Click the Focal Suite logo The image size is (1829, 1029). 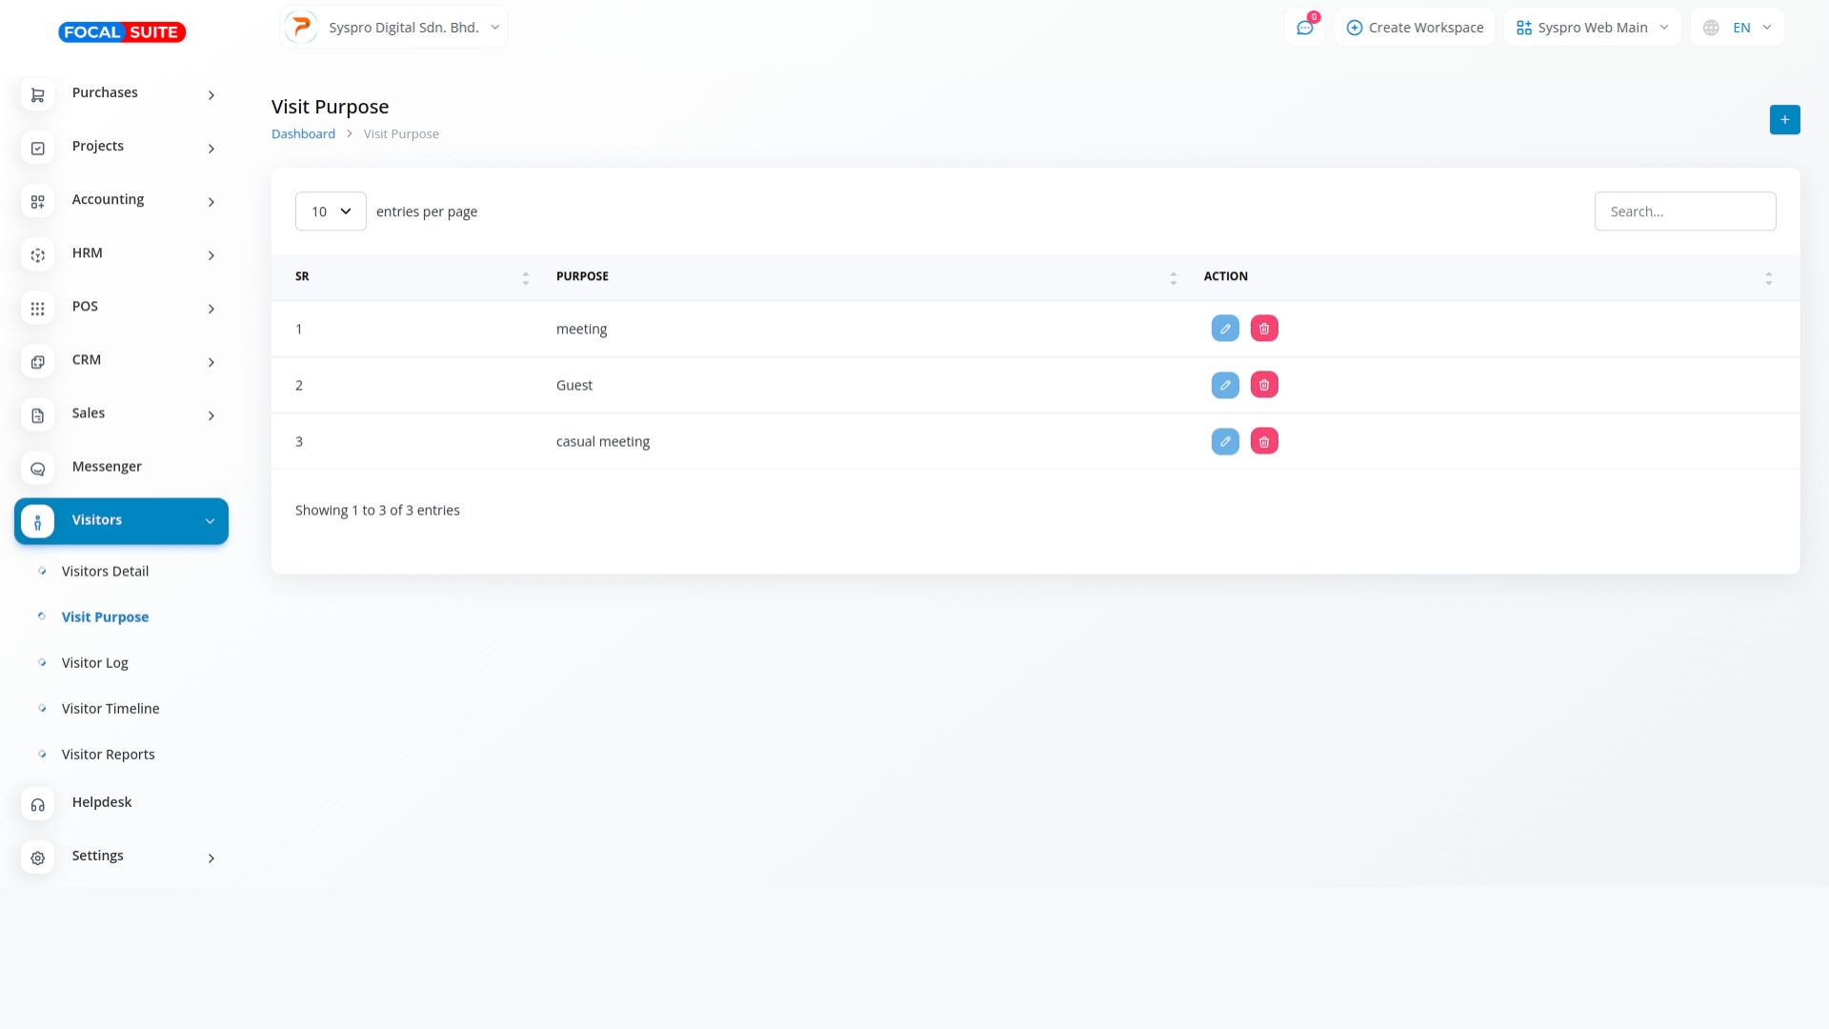[x=122, y=32]
